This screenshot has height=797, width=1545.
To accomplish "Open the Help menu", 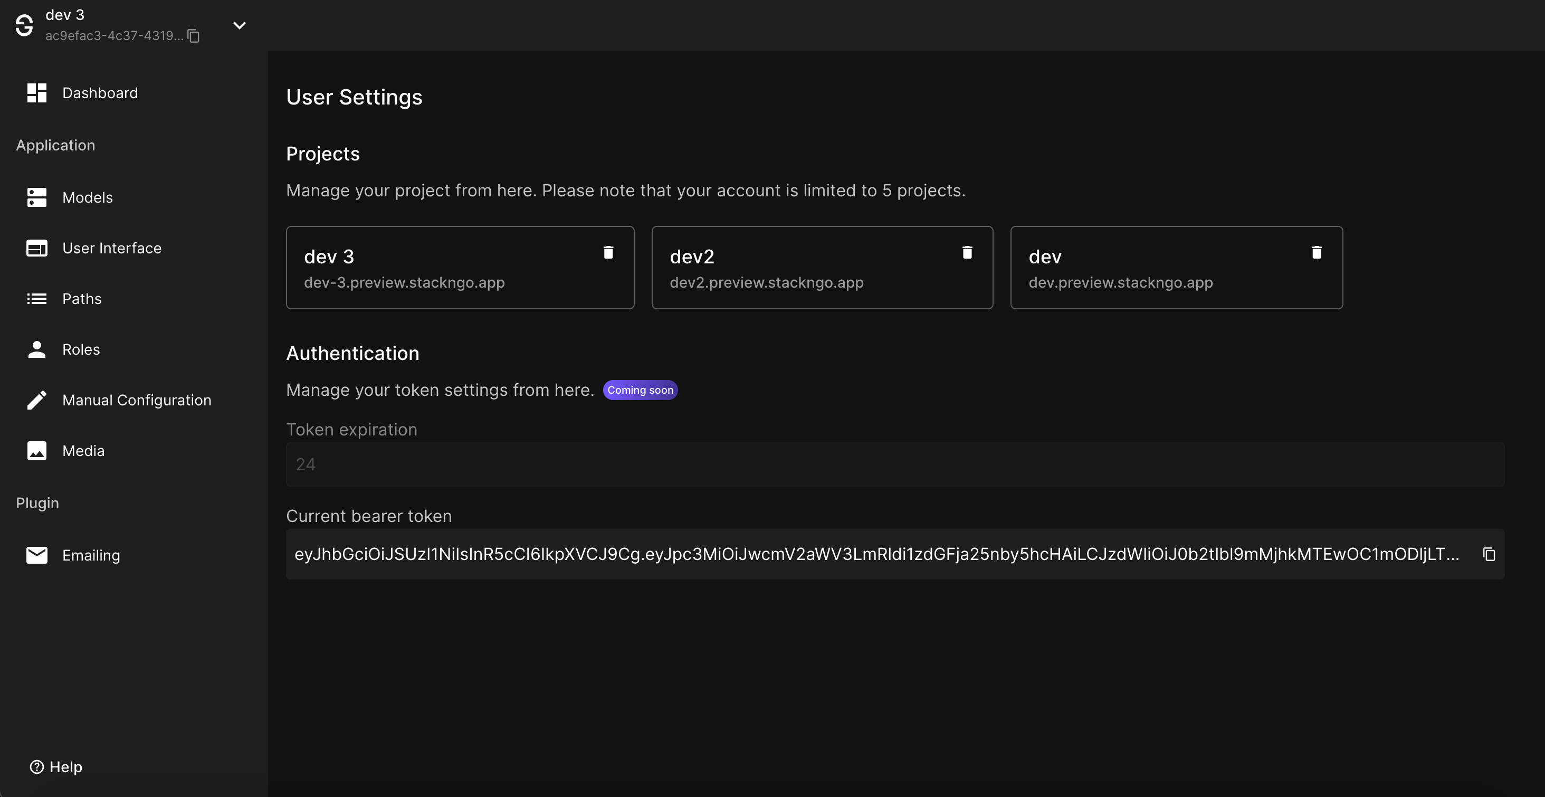I will tap(56, 766).
